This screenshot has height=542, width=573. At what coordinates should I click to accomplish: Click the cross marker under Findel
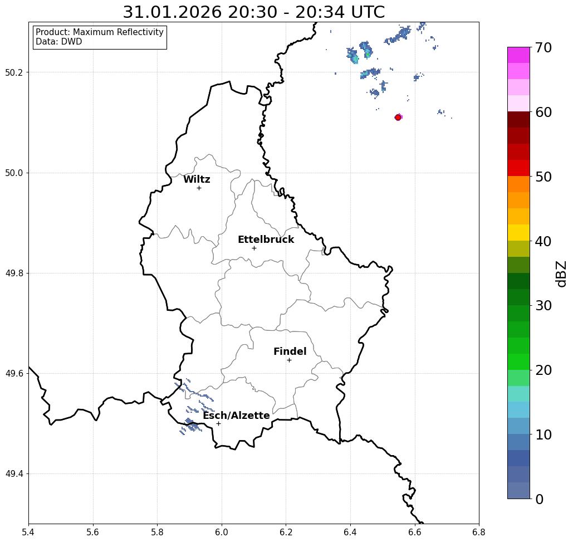(289, 360)
